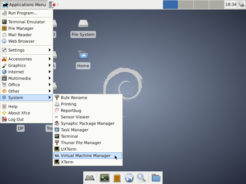This screenshot has height=184, width=246.
Task: Open the folder icon in bottom dock
Action: 156,178
